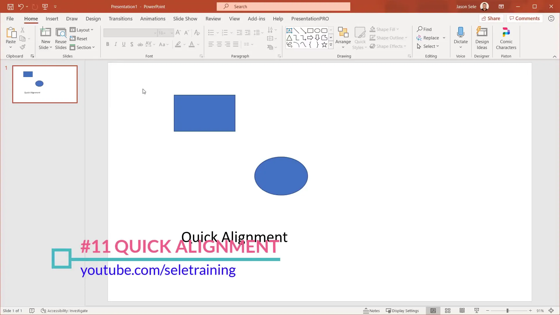Insert an Oval shape from the Drawing gallery
This screenshot has width=560, height=315.
pyautogui.click(x=318, y=31)
